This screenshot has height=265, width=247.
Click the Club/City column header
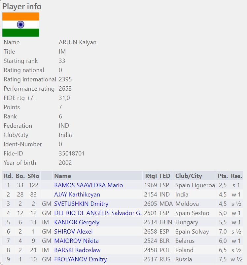(x=189, y=176)
